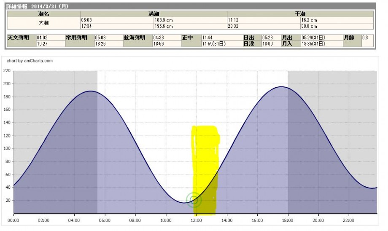
Task: Click the 20:00 label on the time axis
Action: tap(318, 220)
